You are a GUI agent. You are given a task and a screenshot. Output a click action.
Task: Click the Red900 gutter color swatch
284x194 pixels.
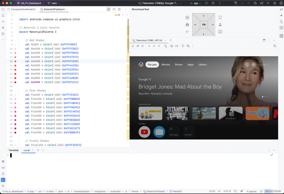15,82
